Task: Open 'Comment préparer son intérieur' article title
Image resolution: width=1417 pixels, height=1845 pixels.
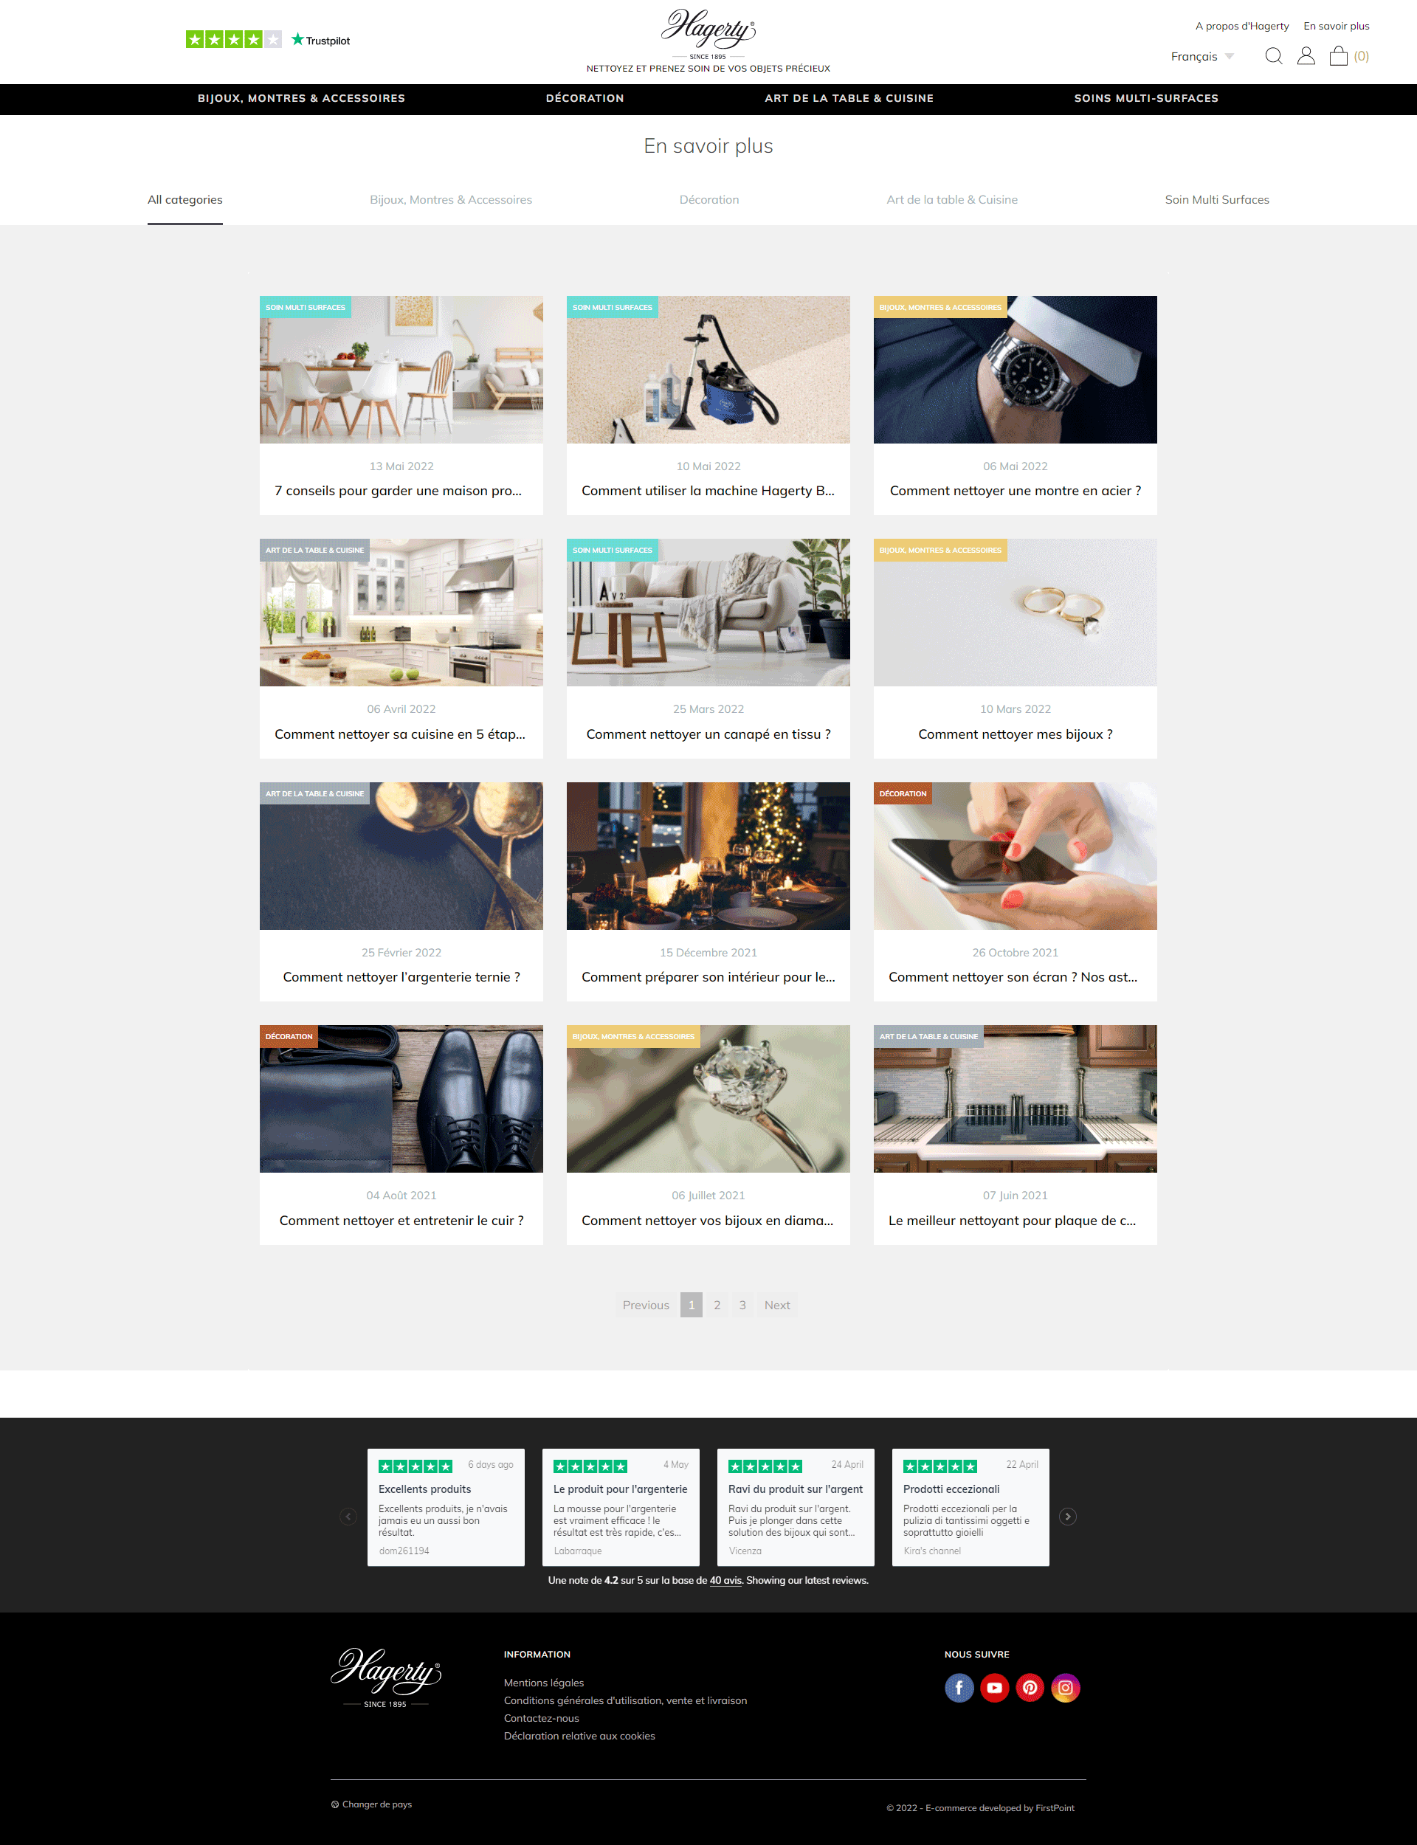Action: pyautogui.click(x=708, y=977)
